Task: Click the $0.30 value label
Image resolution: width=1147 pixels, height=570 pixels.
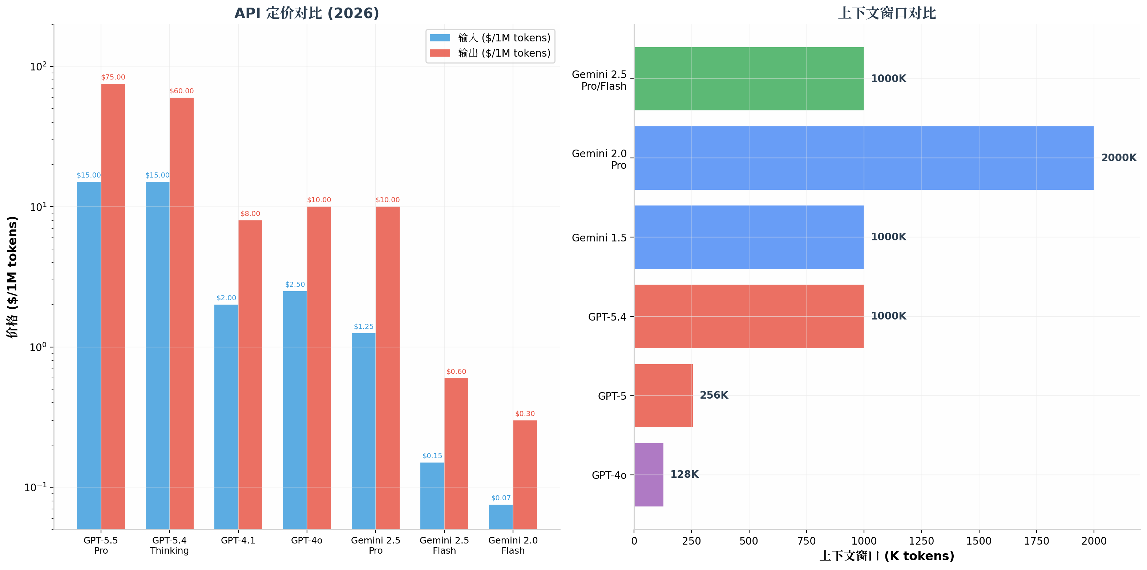Action: point(525,414)
